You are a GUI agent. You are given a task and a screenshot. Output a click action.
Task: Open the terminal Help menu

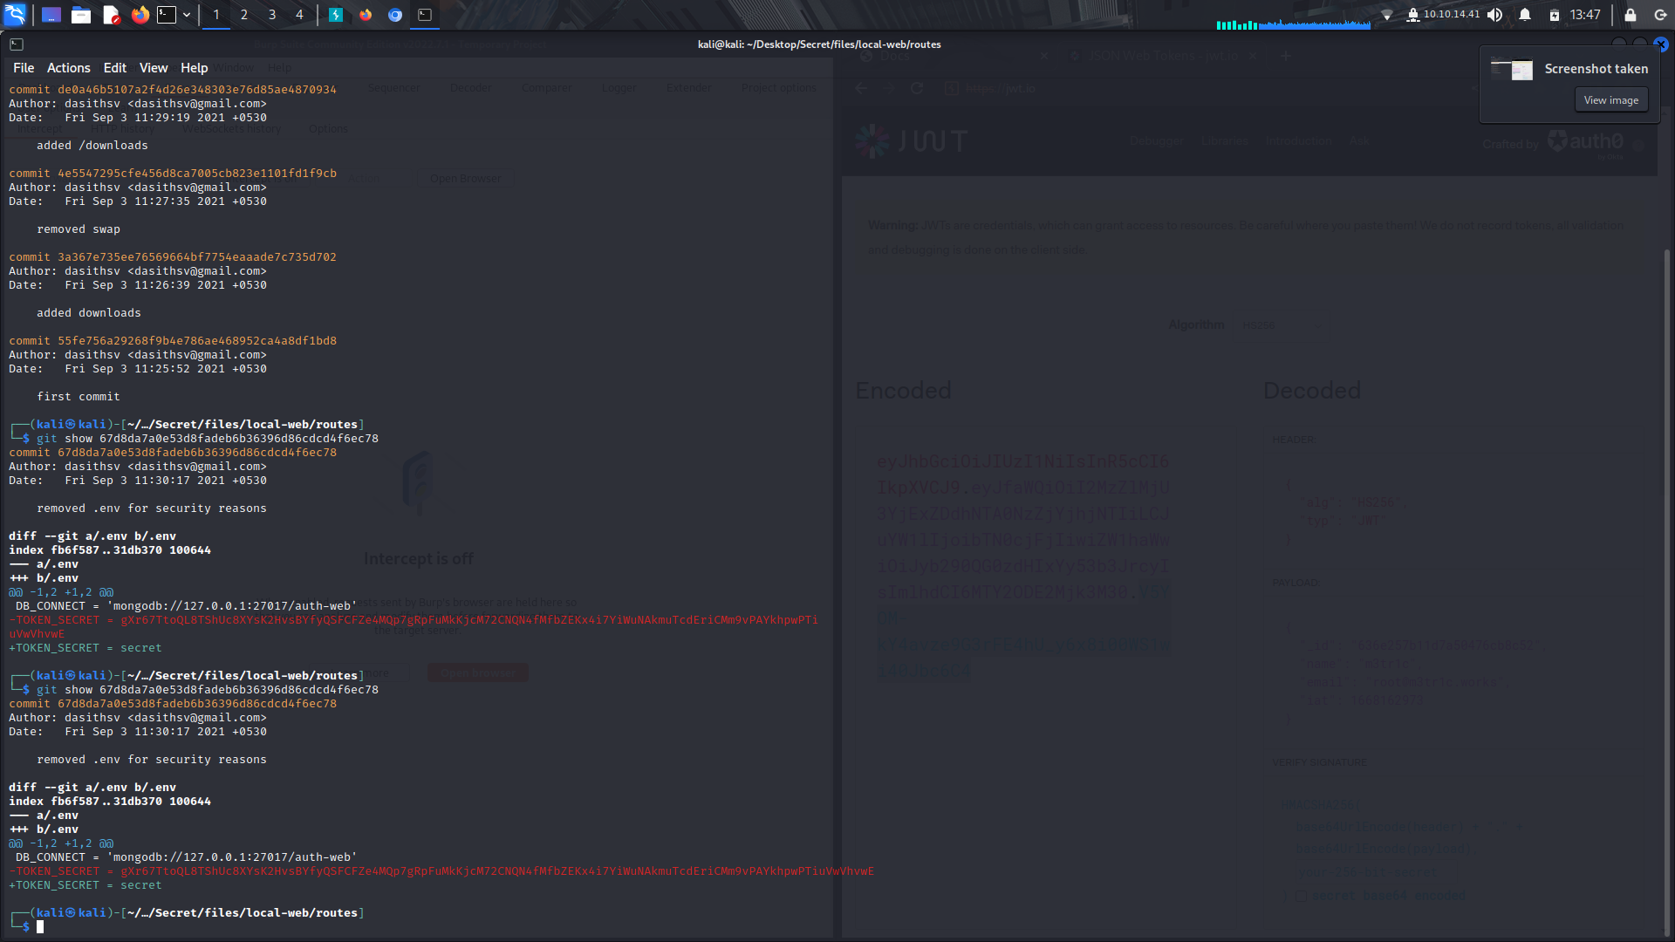[x=194, y=68]
